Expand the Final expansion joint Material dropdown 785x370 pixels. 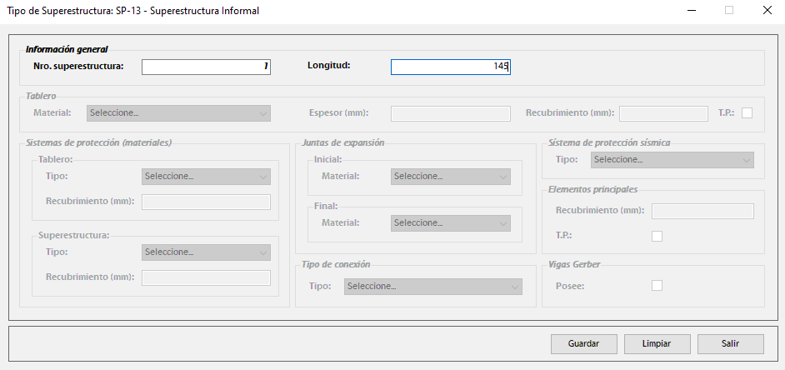[x=450, y=223]
